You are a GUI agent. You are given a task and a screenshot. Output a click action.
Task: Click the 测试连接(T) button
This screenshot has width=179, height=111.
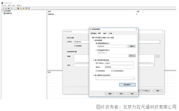tap(127, 85)
